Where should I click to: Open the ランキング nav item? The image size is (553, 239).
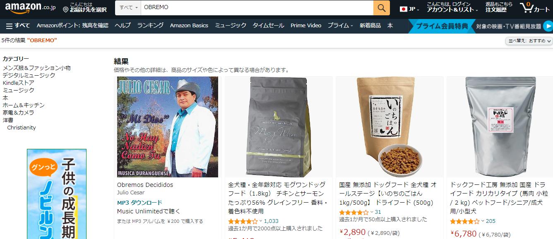(150, 26)
